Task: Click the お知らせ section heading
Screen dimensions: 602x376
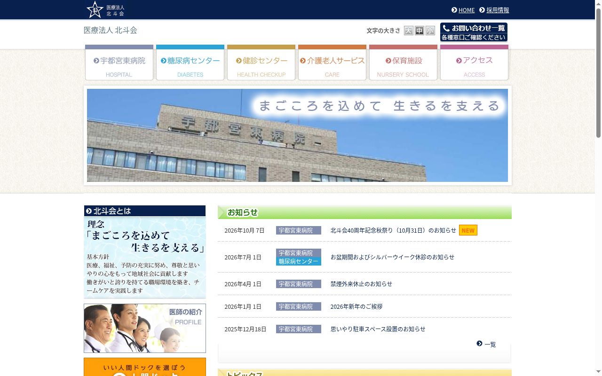Action: (x=243, y=212)
